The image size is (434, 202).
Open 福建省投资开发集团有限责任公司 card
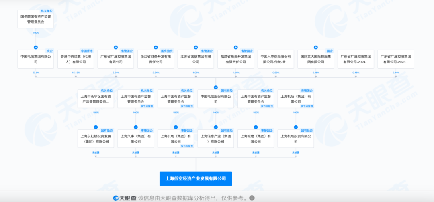click(236, 59)
